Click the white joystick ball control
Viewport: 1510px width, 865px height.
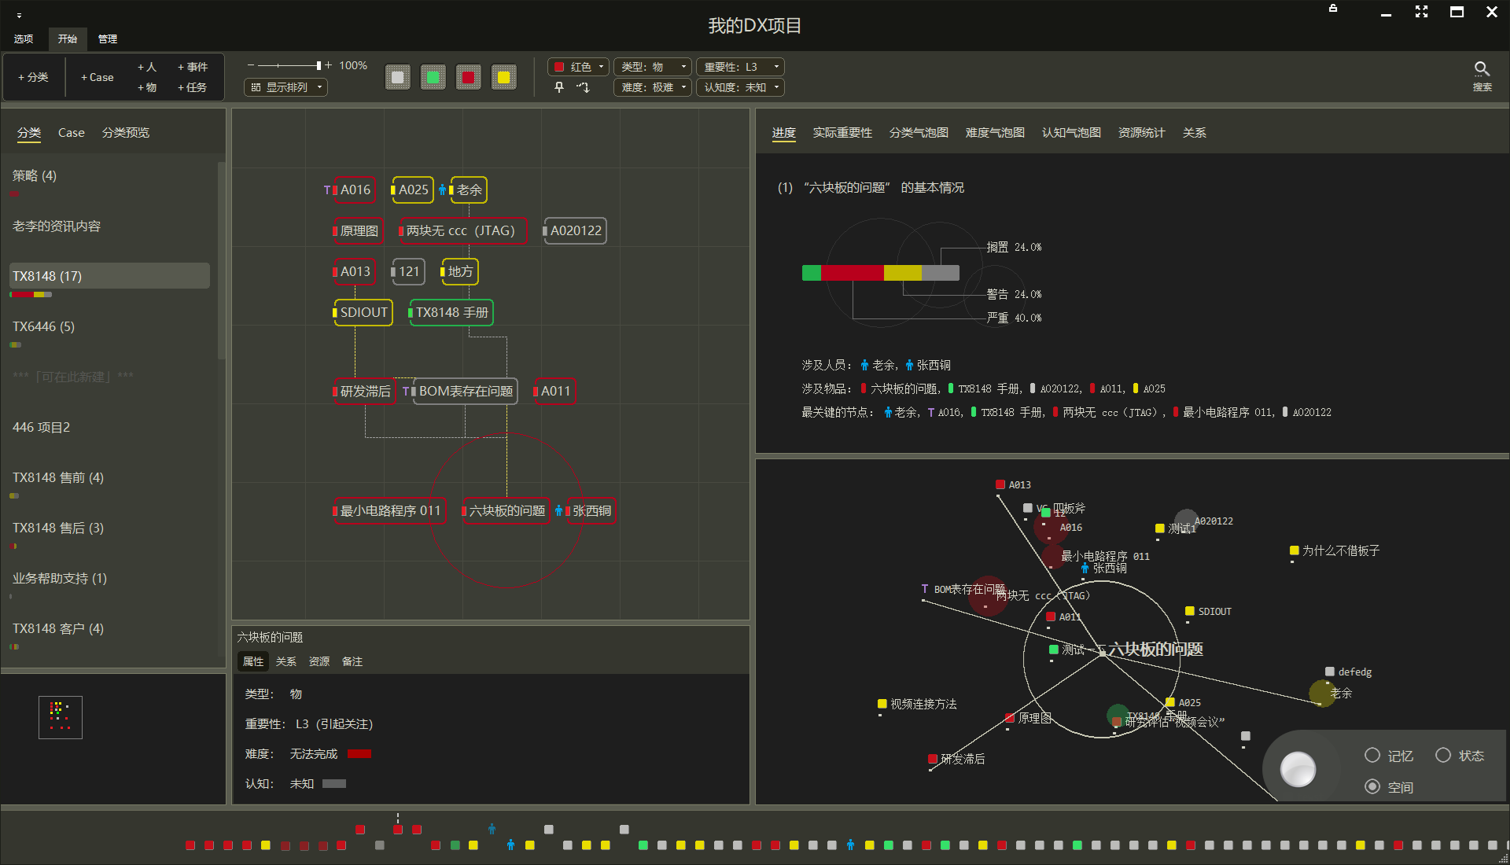coord(1298,769)
